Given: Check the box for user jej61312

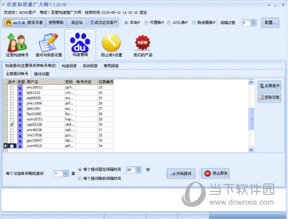Looking at the screenshot, I should pos(12,93).
